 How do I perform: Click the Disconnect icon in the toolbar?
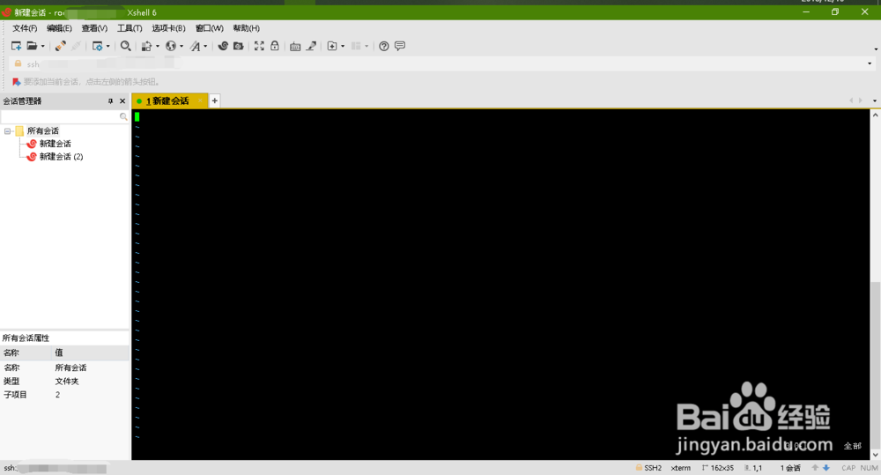coord(76,46)
